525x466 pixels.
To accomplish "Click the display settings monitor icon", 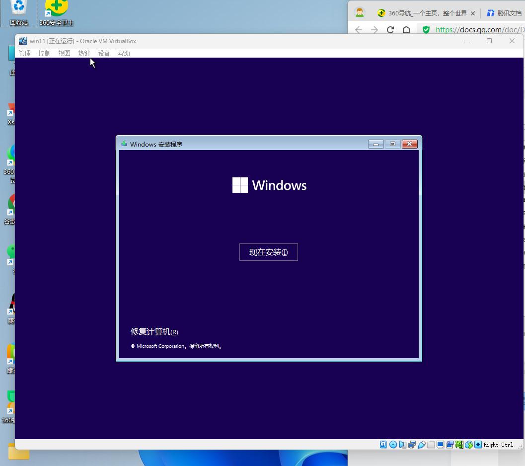I will 441,445.
